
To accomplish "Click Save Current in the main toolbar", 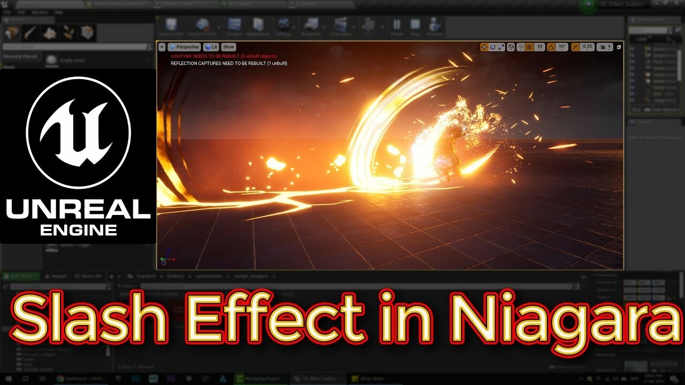I will (171, 27).
